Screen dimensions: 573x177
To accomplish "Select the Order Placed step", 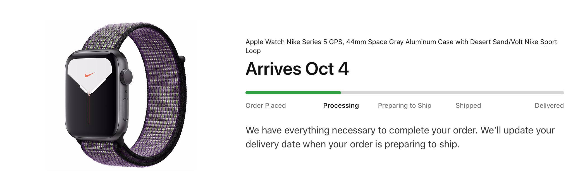I will (x=266, y=106).
